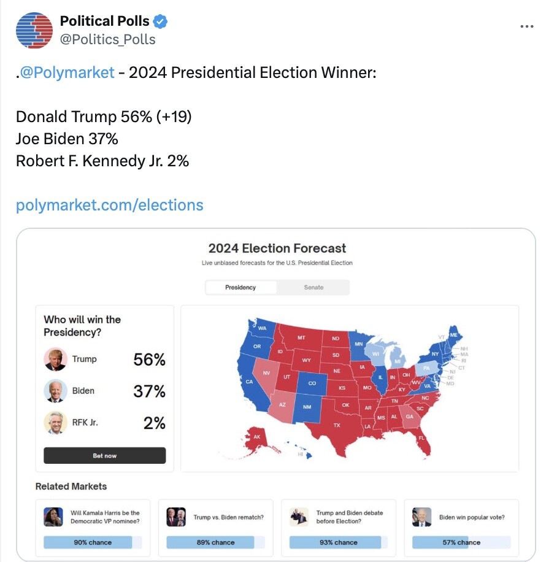Click the Bet now button
Viewport: 546px width, 562px height.
point(105,455)
